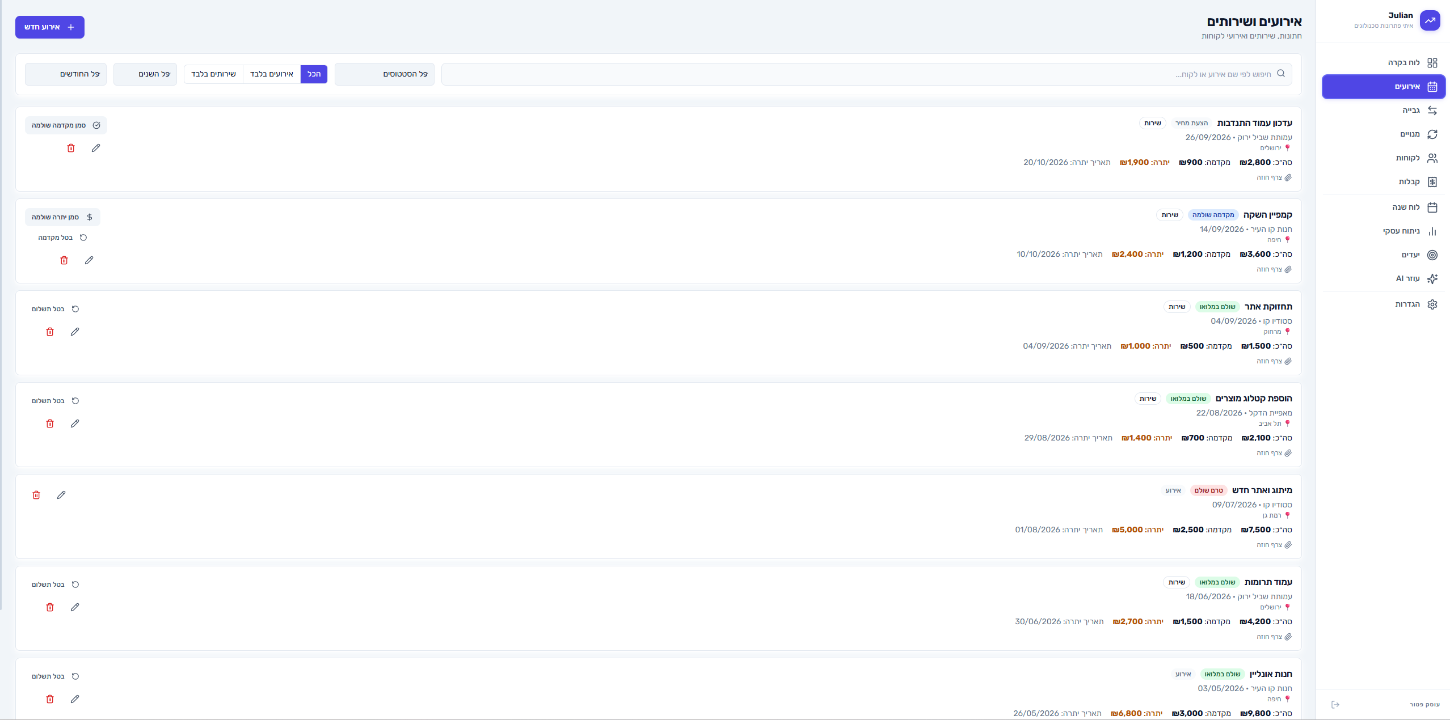Viewport: 1450px width, 720px height.
Task: Open הגדרות in the sidebar
Action: point(1384,304)
